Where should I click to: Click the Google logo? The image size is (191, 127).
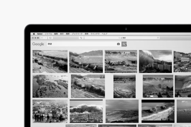tap(38, 44)
